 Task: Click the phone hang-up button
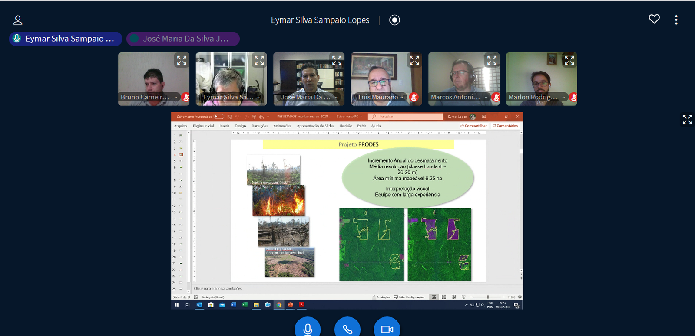347,329
